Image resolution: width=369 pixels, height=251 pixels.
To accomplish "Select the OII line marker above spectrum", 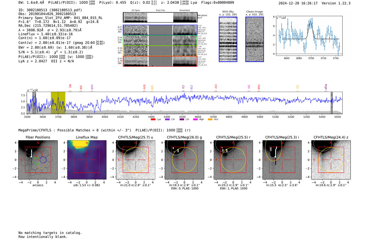I will coord(249,88).
